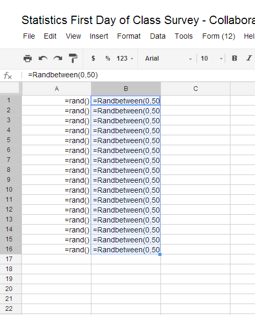255x315 pixels.
Task: Click the fill handle below cell B16
Action: click(x=160, y=254)
